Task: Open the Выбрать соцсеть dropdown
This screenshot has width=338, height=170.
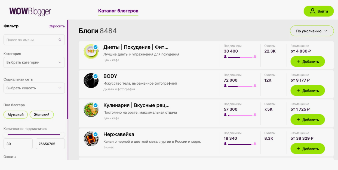Action: coord(34,88)
